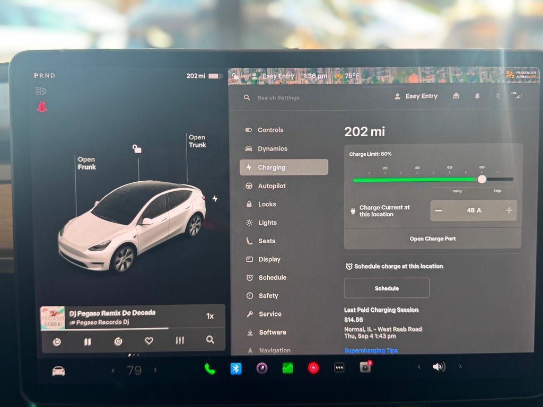This screenshot has width=543, height=407.
Task: Tap the Bluetooth icon in settings header
Action: (x=497, y=95)
